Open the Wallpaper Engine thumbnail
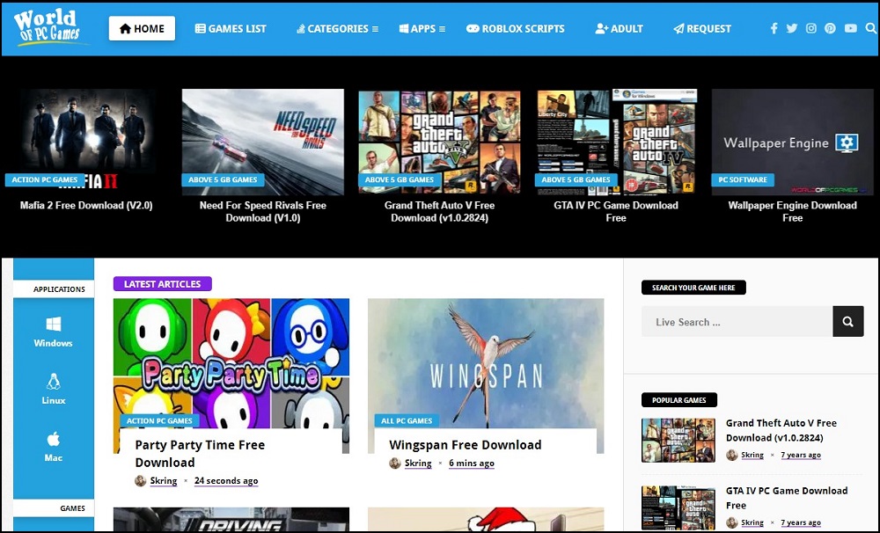The height and width of the screenshot is (533, 880). [x=793, y=142]
